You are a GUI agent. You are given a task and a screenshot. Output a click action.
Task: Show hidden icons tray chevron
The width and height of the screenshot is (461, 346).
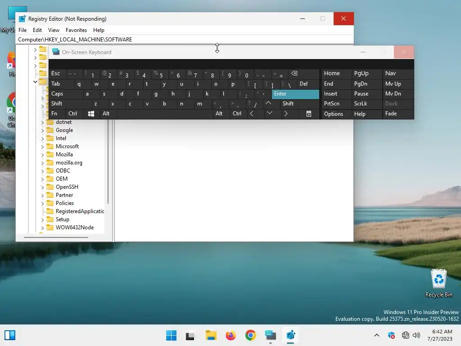click(x=377, y=335)
